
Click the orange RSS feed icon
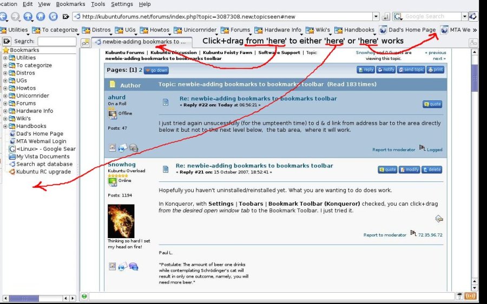(x=470, y=296)
